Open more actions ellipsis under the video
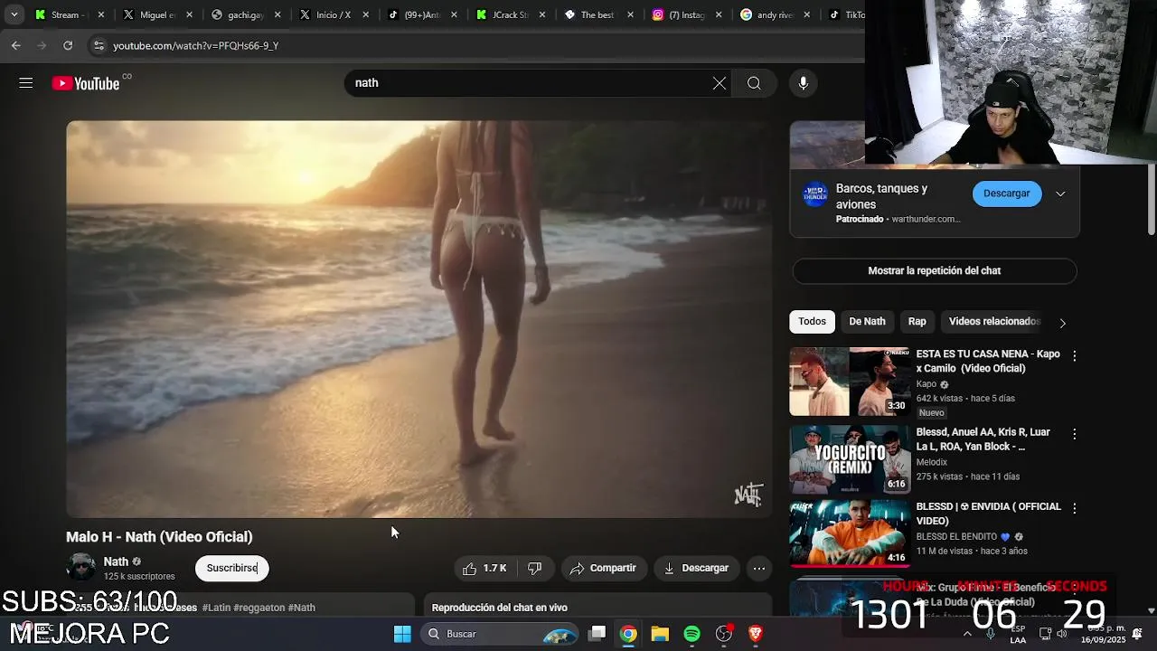 click(x=759, y=568)
